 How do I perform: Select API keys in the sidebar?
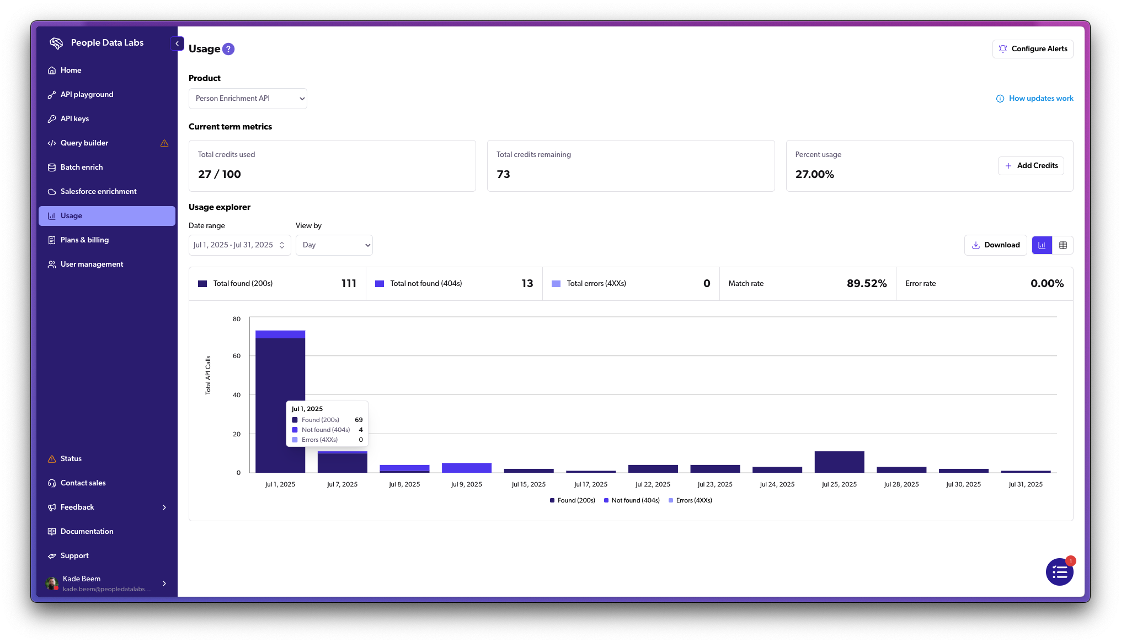[x=74, y=118]
